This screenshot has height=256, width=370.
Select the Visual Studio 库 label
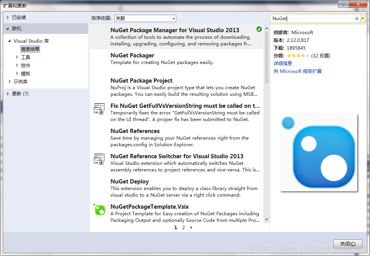(31, 41)
